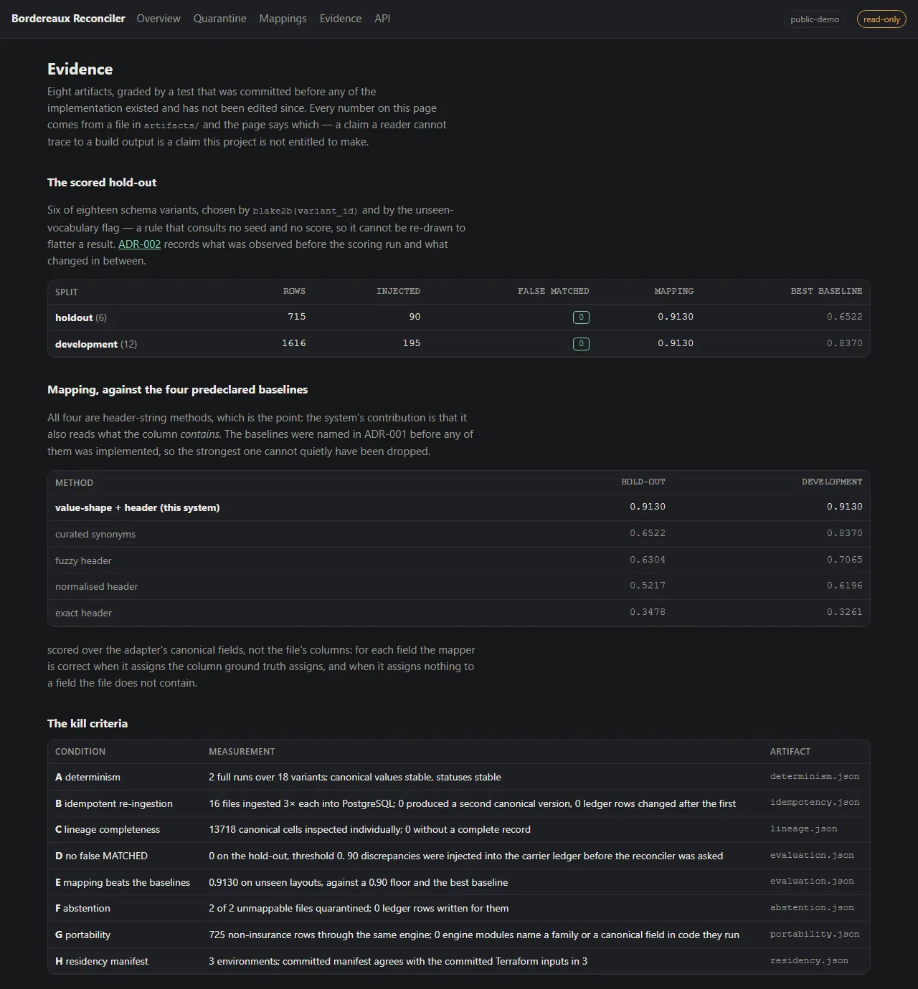
Task: Click the FALSE MATCHED column header
Action: (554, 291)
